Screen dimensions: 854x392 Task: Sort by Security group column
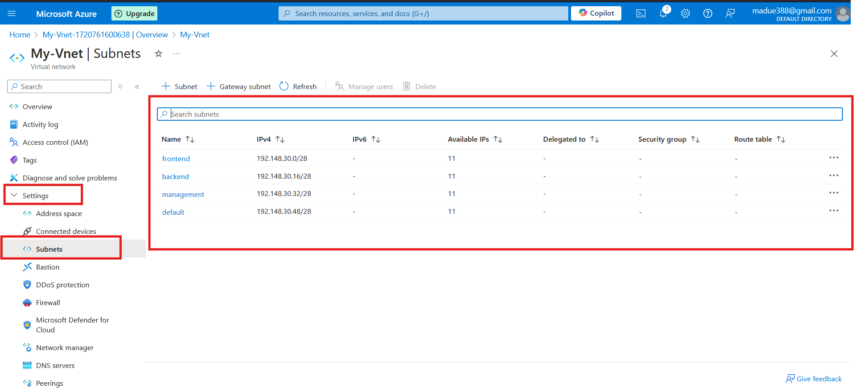point(669,139)
